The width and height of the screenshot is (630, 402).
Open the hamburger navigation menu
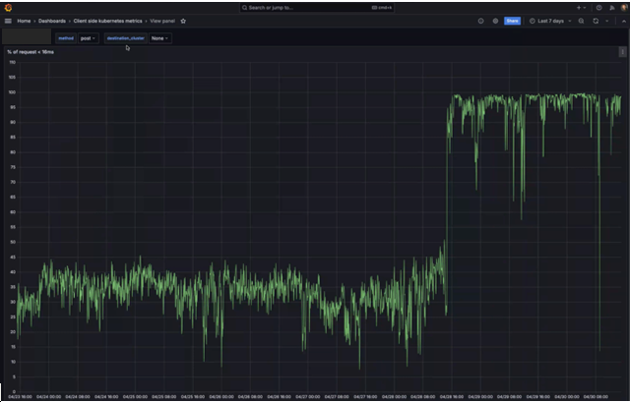click(8, 21)
